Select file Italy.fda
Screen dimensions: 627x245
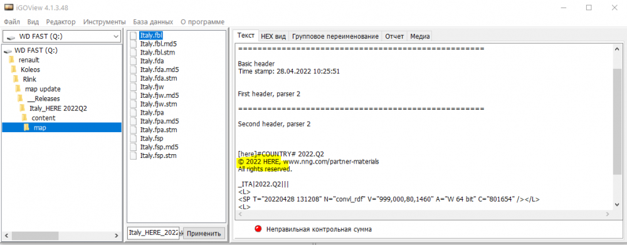point(152,61)
